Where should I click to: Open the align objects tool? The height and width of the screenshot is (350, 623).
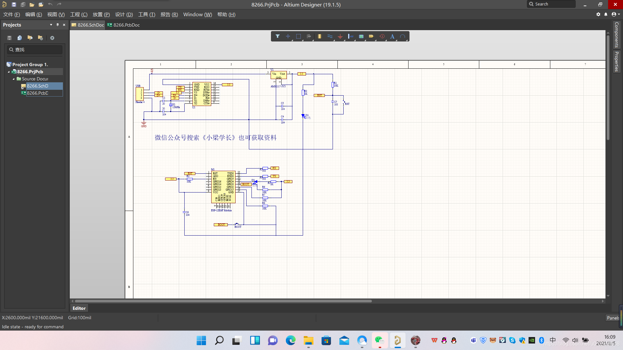coord(309,36)
